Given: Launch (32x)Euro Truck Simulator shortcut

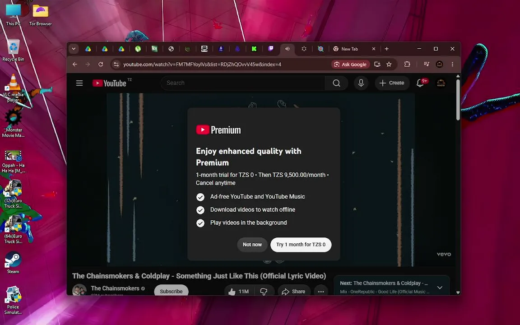Looking at the screenshot, I should coord(13,195).
